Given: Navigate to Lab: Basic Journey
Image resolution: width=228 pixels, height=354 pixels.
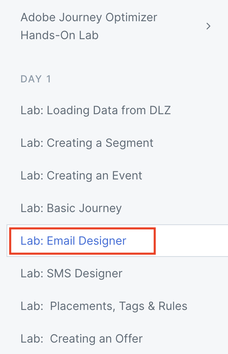Looking at the screenshot, I should 71,208.
